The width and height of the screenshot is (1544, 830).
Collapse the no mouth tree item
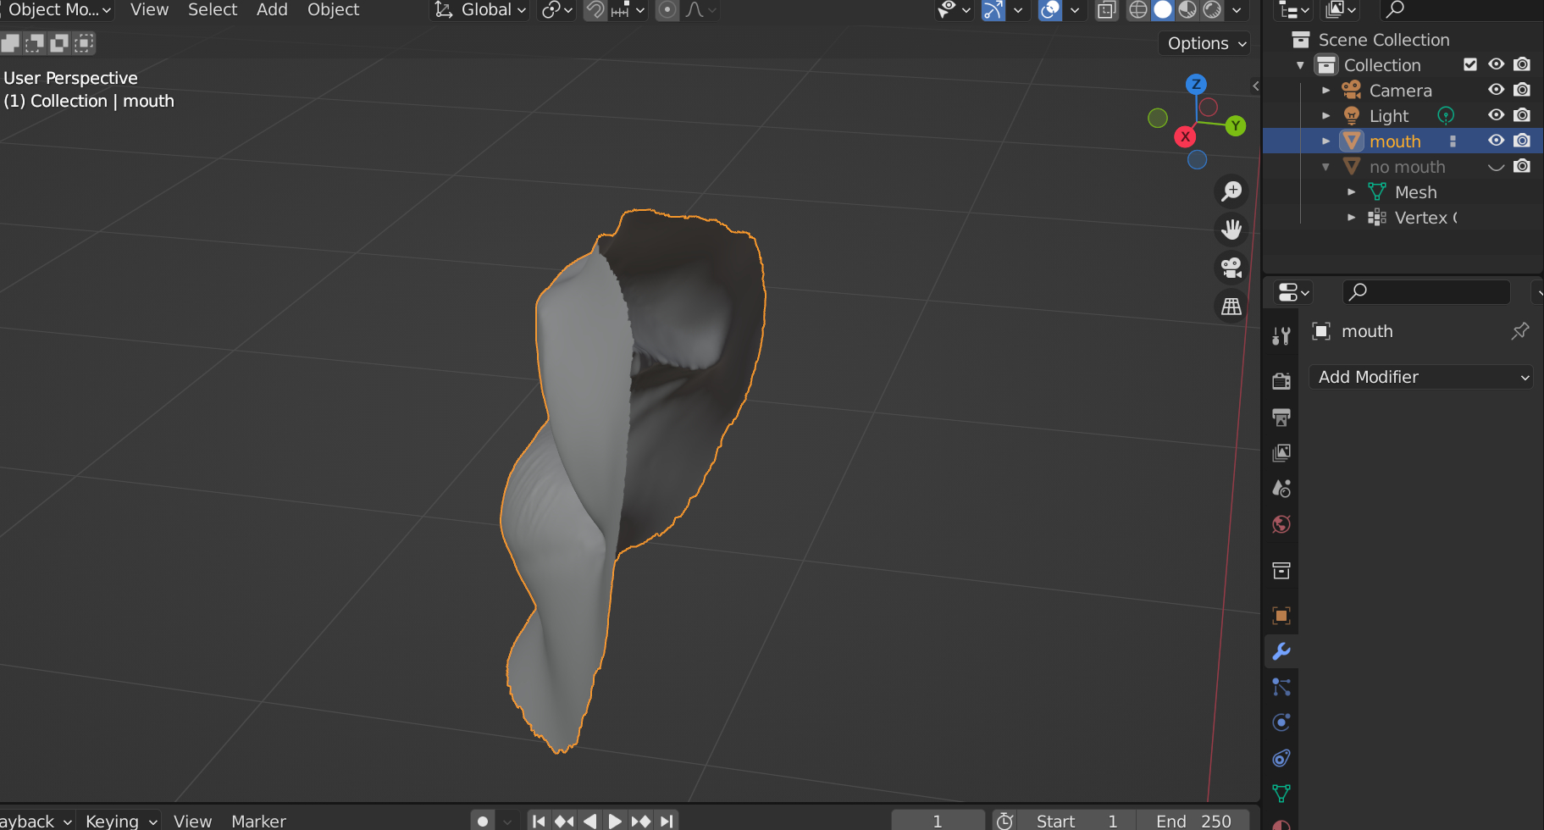pyautogui.click(x=1326, y=167)
